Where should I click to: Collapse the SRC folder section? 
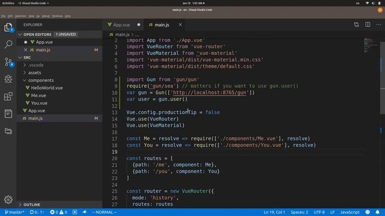pos(20,58)
